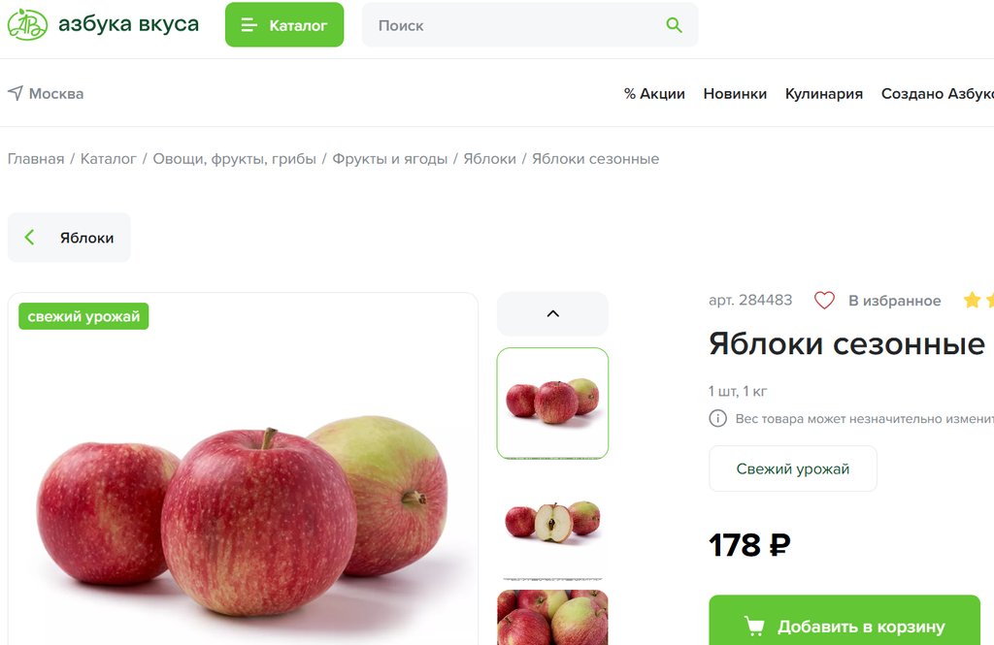Image resolution: width=994 pixels, height=645 pixels.
Task: Select the first three-apples thumbnail
Action: (552, 403)
